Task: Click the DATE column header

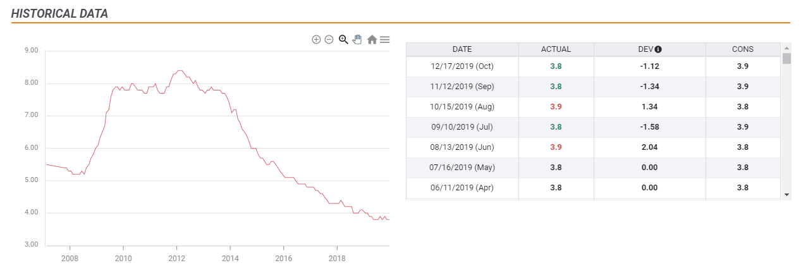Action: (x=462, y=49)
